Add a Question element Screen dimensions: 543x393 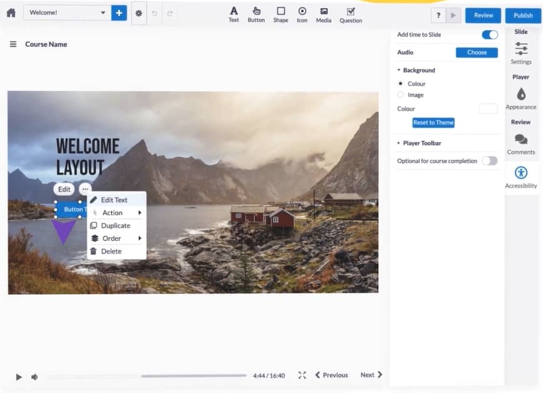pyautogui.click(x=351, y=14)
